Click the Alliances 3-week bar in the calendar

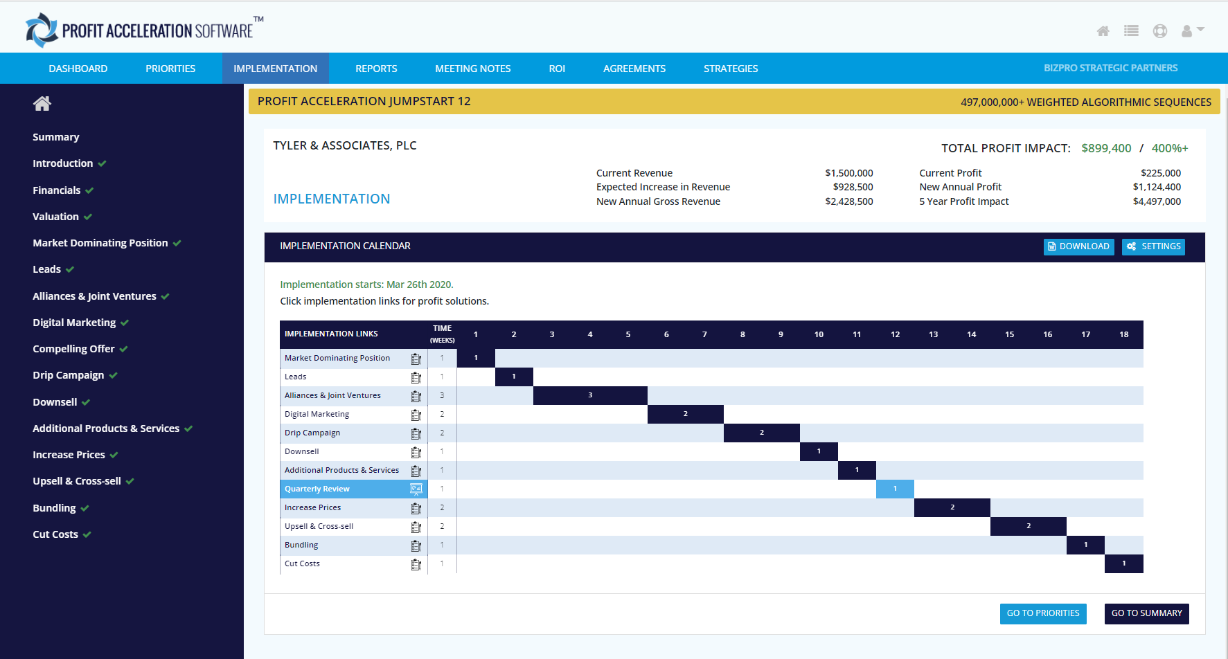coord(590,396)
